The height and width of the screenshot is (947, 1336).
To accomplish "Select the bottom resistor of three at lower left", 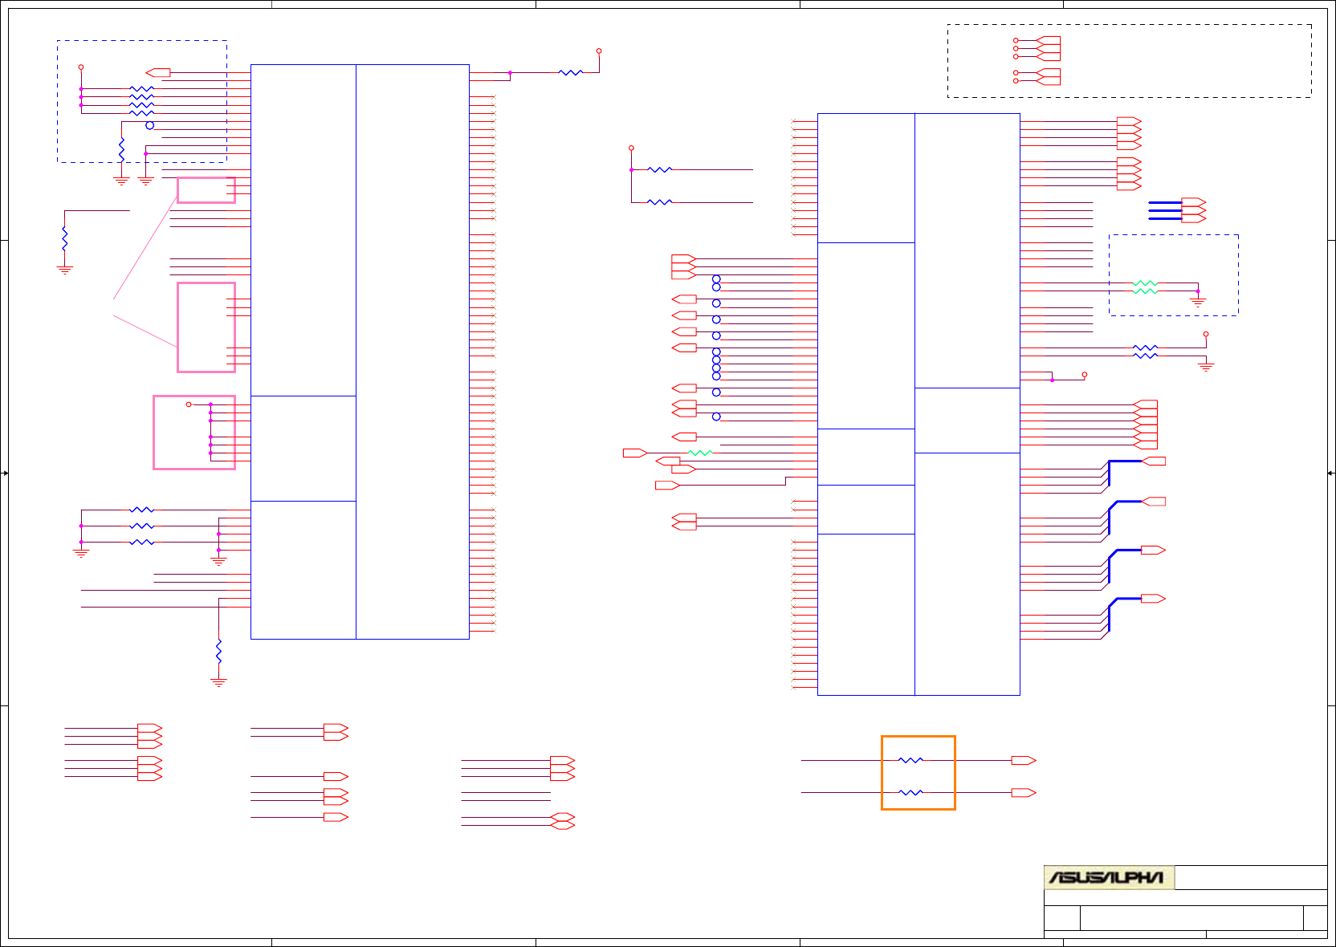I will (141, 543).
